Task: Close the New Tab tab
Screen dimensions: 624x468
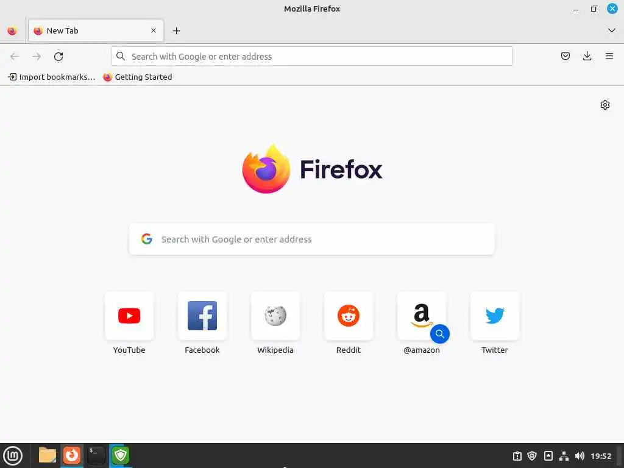Action: [154, 30]
